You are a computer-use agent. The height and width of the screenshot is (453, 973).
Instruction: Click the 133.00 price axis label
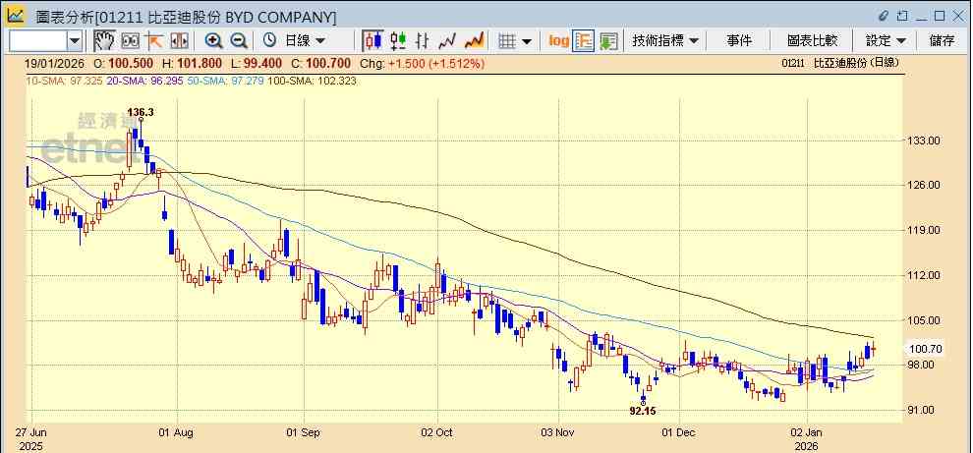point(925,141)
